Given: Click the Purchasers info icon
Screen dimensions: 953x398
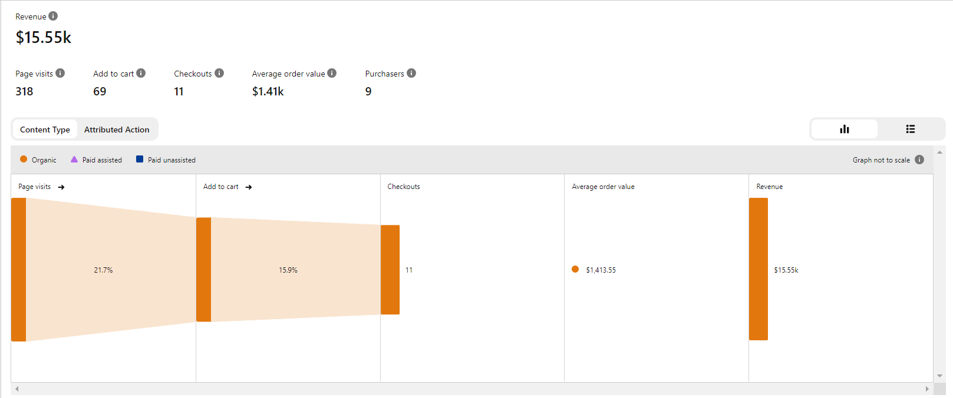Looking at the screenshot, I should (x=411, y=73).
